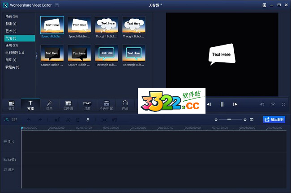Zoom out the timeline with minus icon
291x193 pixels.
pos(216,120)
